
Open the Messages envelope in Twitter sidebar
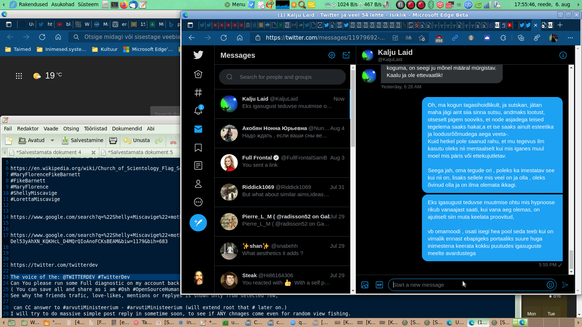[x=198, y=129]
